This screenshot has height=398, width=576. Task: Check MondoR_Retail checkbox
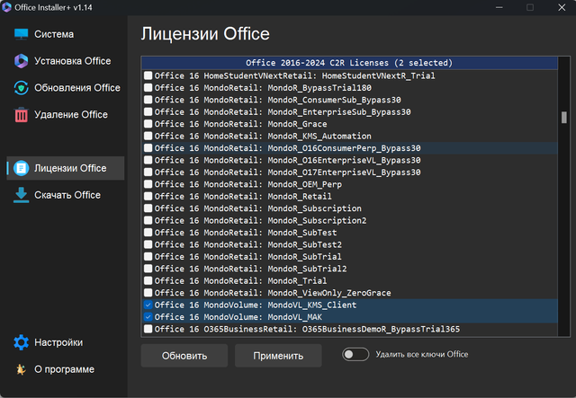click(x=148, y=196)
